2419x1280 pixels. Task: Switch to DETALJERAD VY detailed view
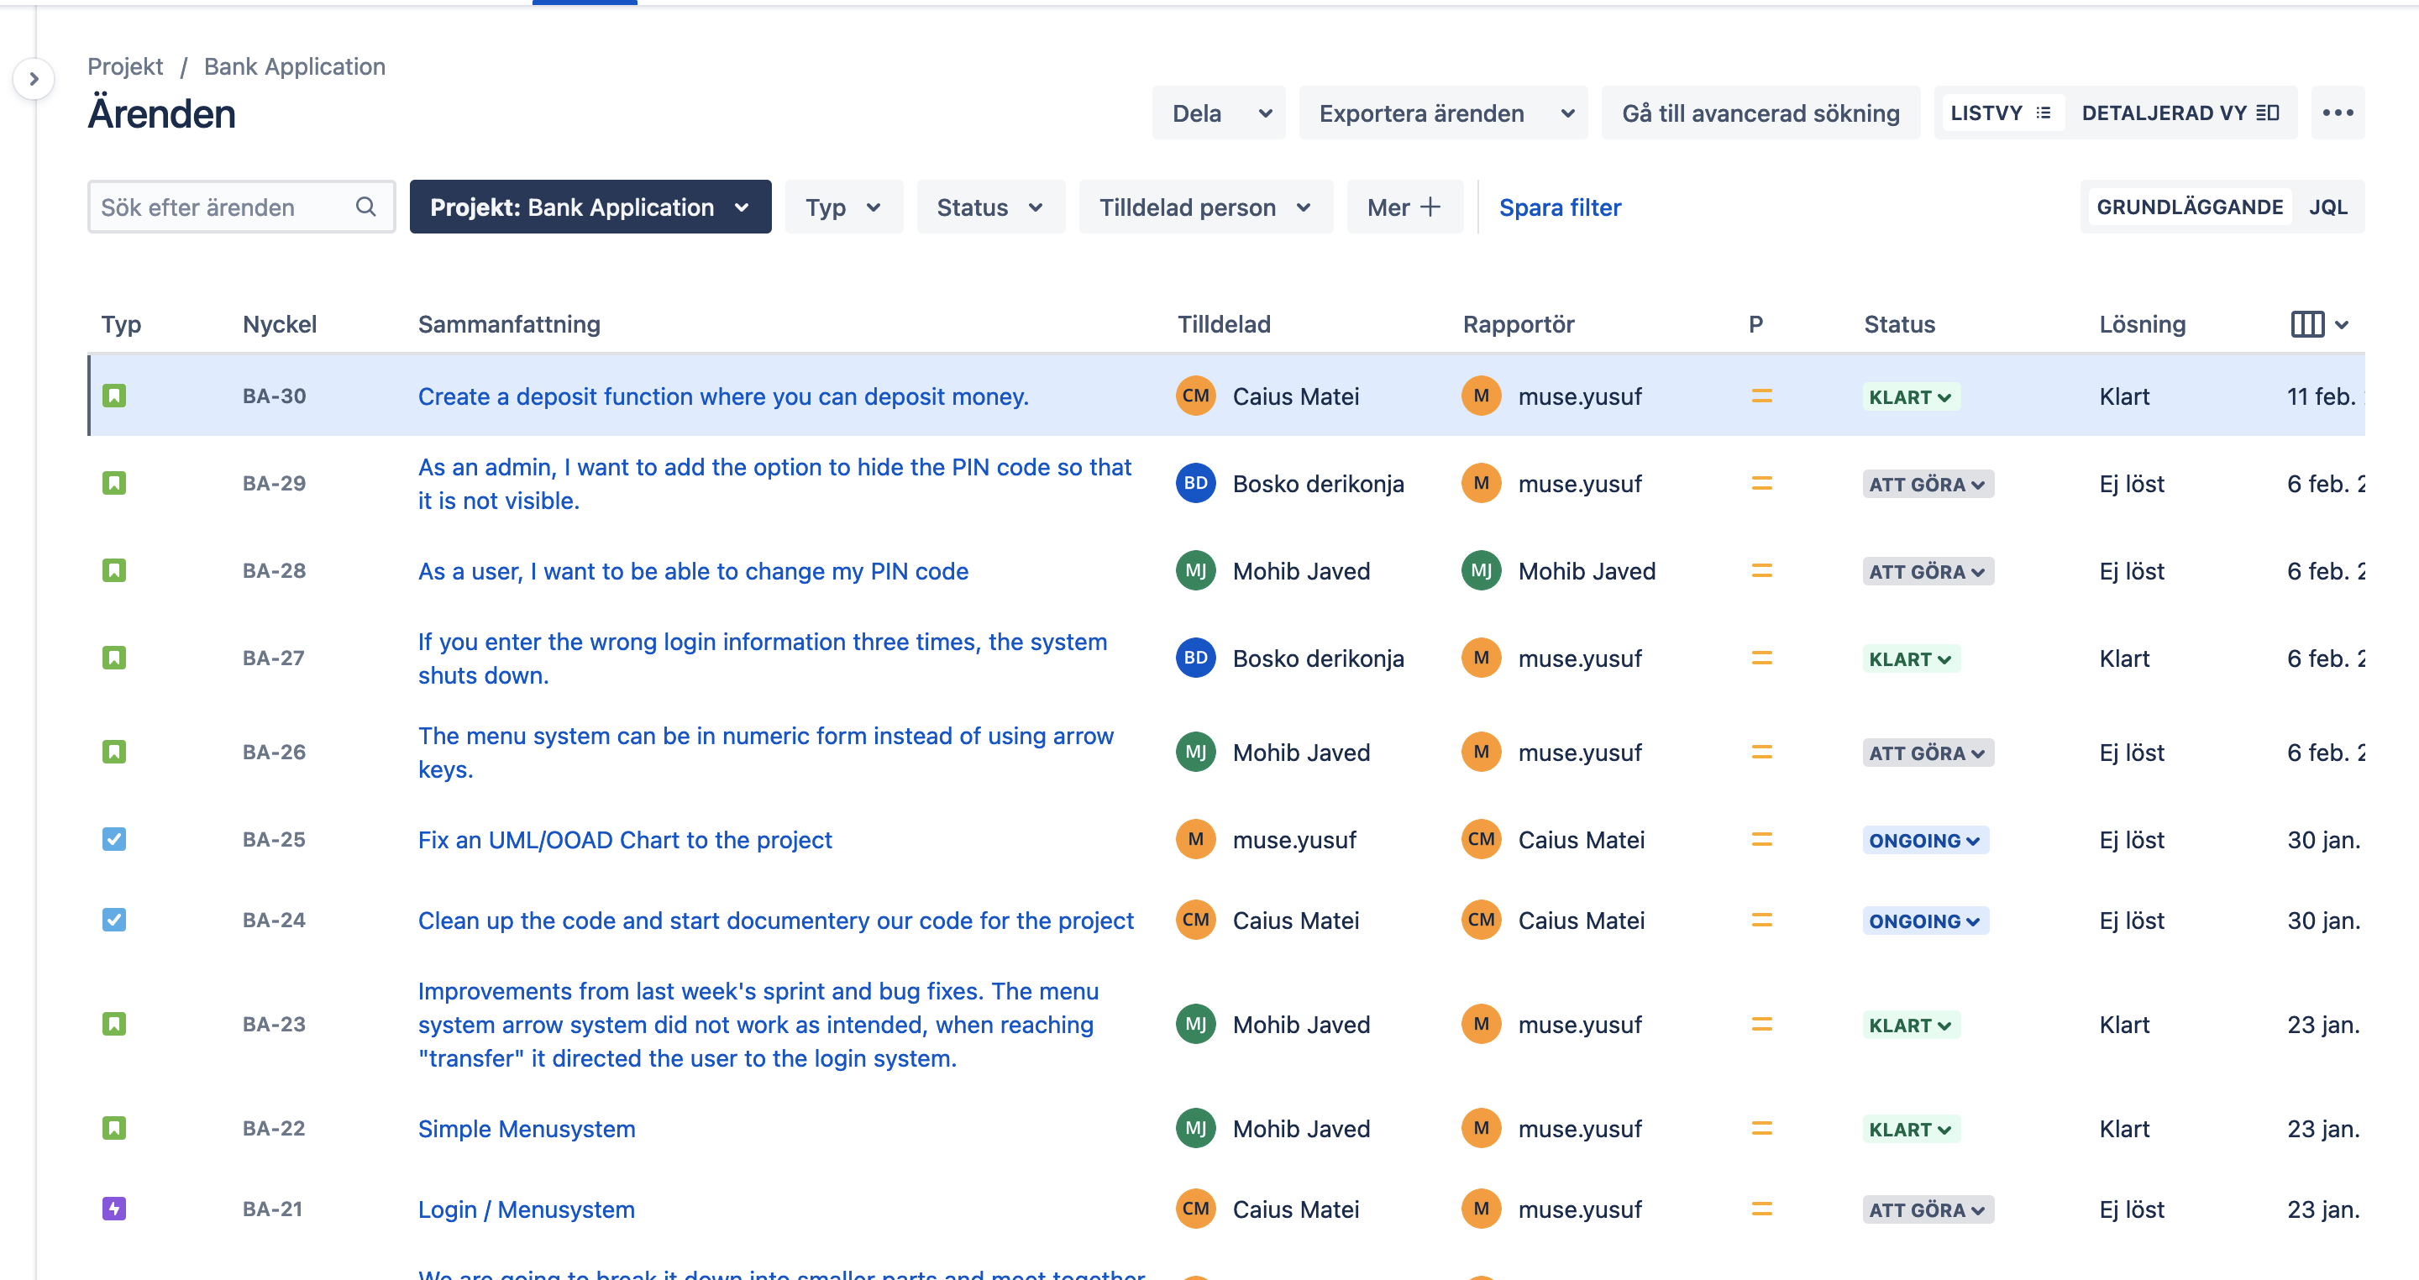coord(2180,113)
